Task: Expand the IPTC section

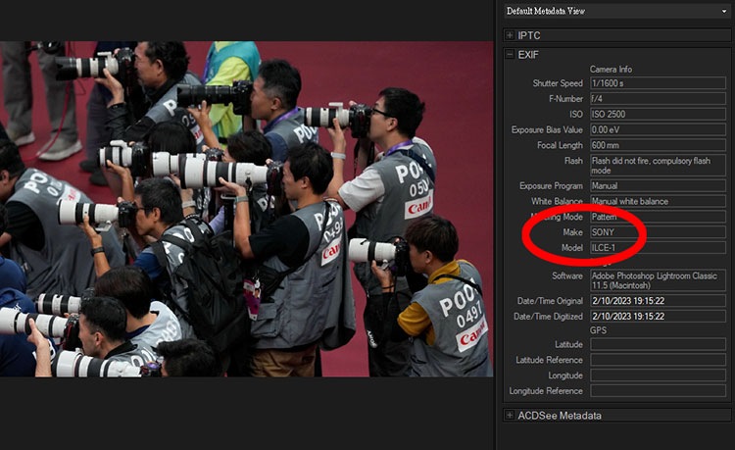Action: (x=510, y=35)
